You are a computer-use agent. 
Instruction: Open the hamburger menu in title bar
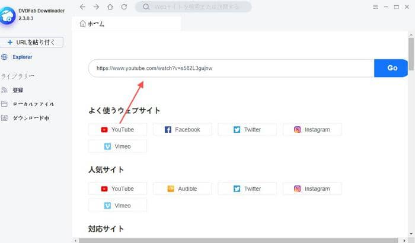pos(375,7)
